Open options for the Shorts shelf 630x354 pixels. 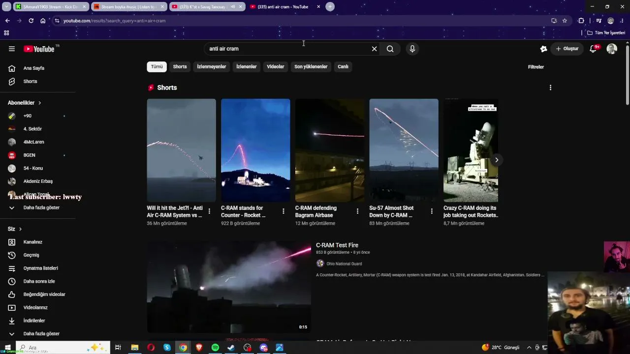[x=550, y=88]
